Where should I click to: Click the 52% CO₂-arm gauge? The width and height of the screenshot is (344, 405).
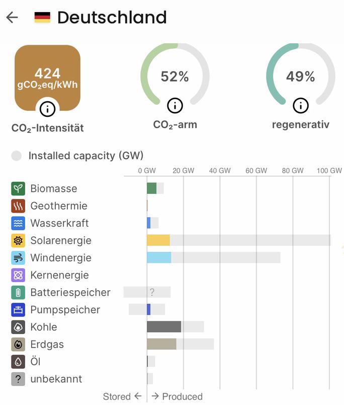point(175,76)
